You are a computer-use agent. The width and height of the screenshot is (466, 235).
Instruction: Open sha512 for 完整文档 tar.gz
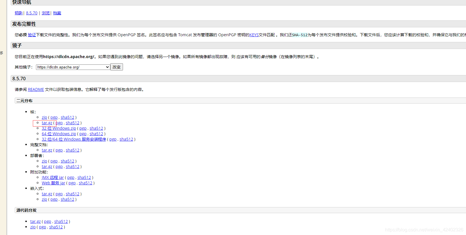pos(73,150)
